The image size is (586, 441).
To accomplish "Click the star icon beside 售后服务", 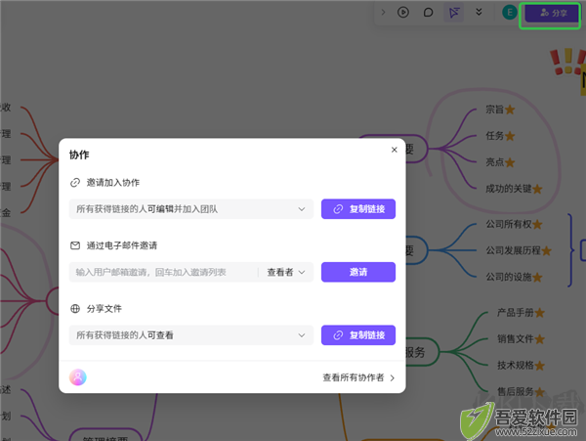I will (540, 392).
